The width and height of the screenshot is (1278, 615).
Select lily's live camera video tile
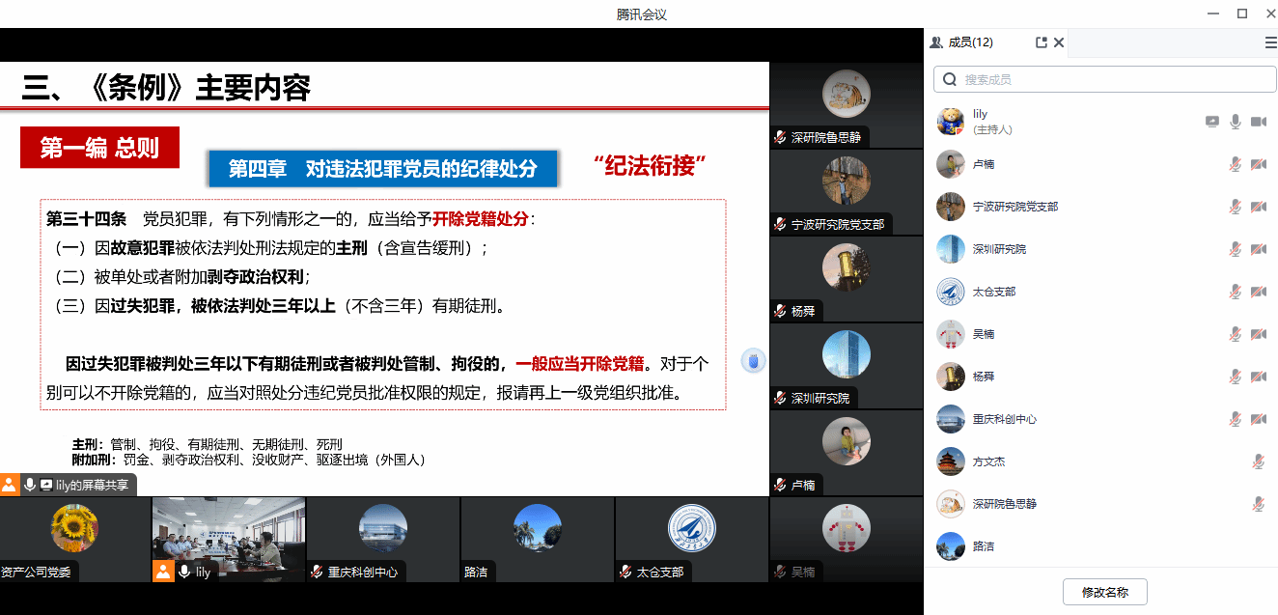(x=229, y=539)
